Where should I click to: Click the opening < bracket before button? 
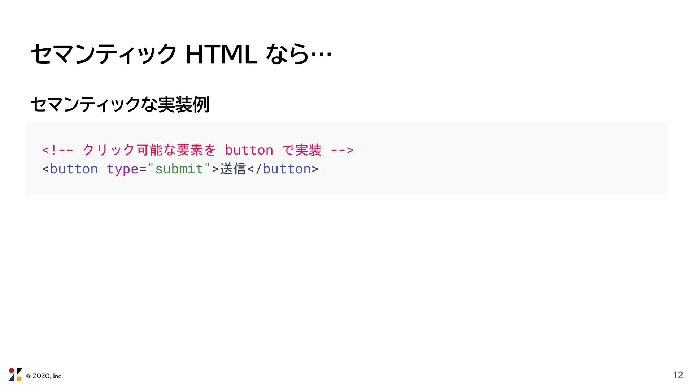(45, 169)
